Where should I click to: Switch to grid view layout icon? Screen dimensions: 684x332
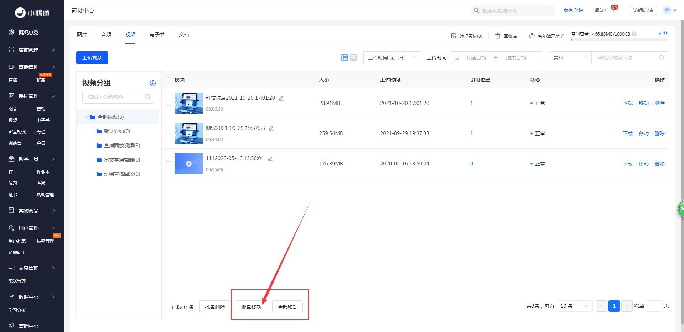click(353, 58)
